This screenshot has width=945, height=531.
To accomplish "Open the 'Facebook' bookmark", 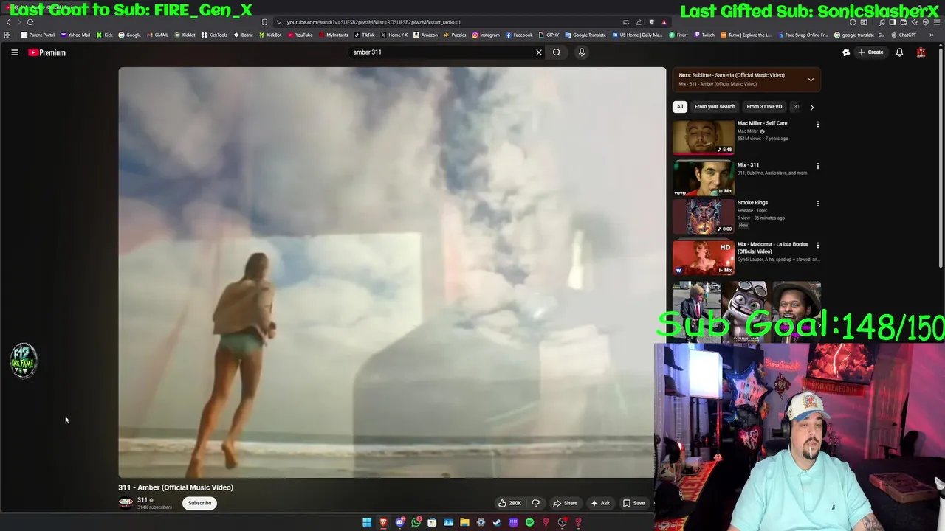I will pos(519,35).
